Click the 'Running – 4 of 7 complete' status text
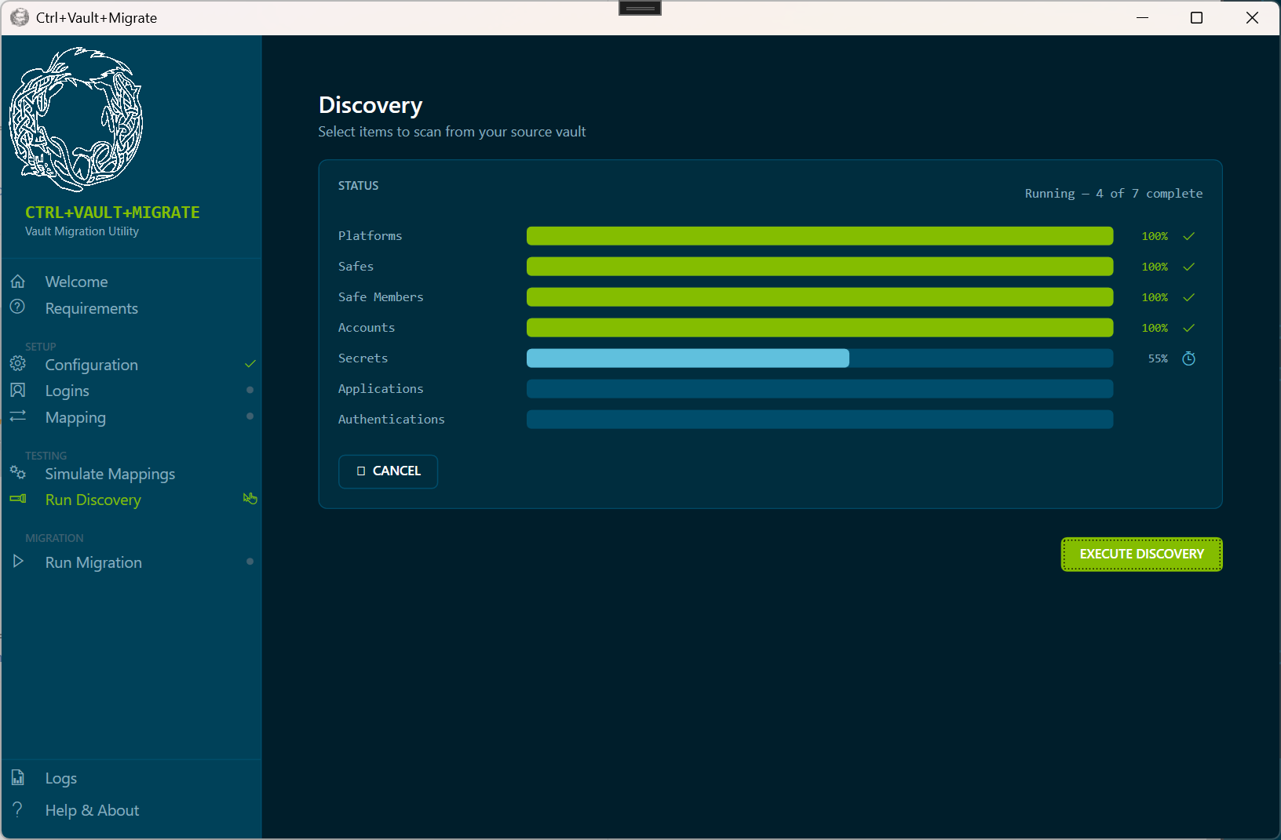The image size is (1281, 840). 1113,194
